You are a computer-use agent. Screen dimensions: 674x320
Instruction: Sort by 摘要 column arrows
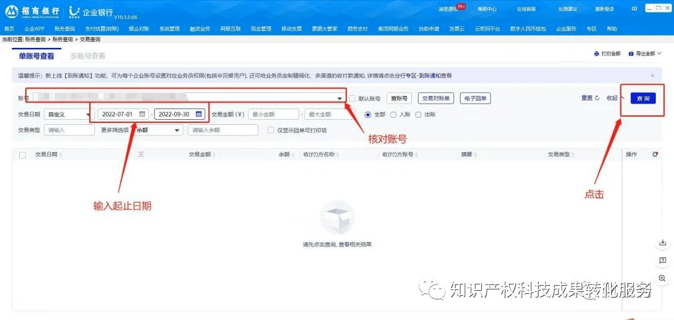[476, 155]
